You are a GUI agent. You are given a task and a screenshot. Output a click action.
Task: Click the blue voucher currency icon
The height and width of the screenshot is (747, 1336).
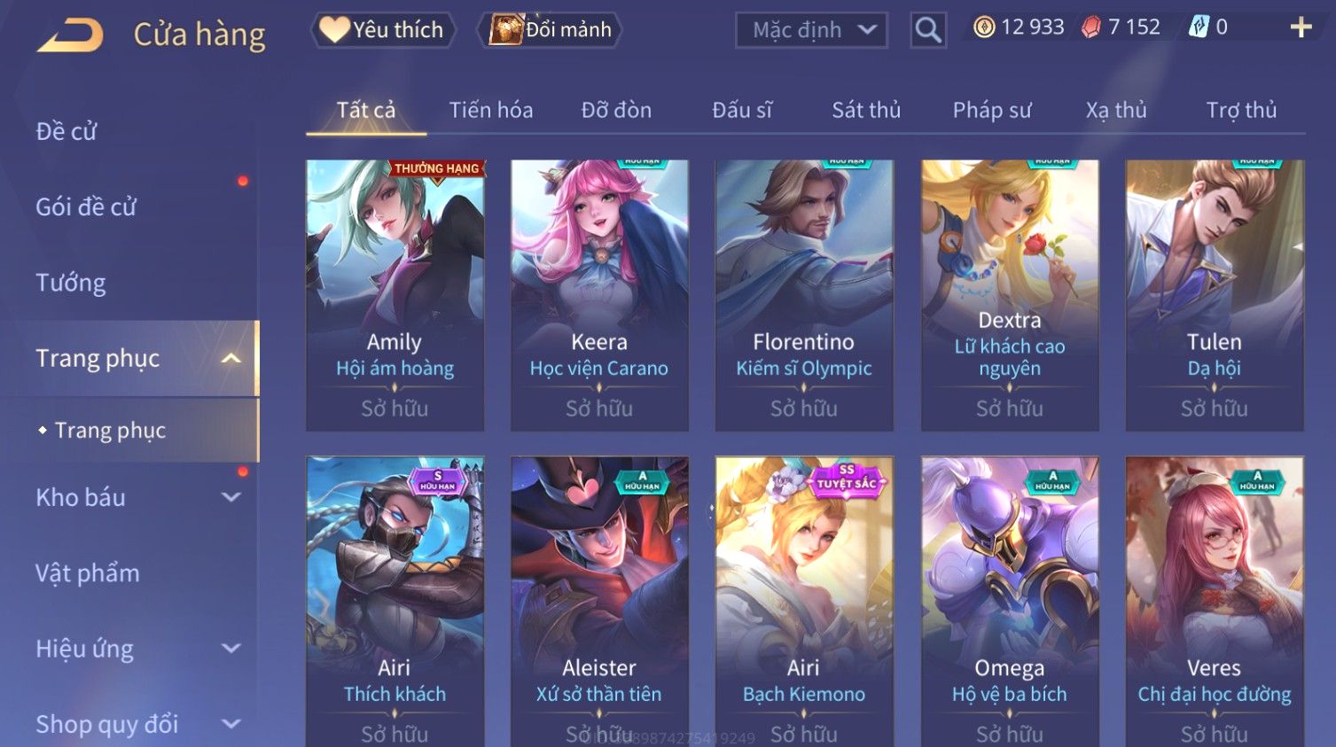[x=1199, y=27]
